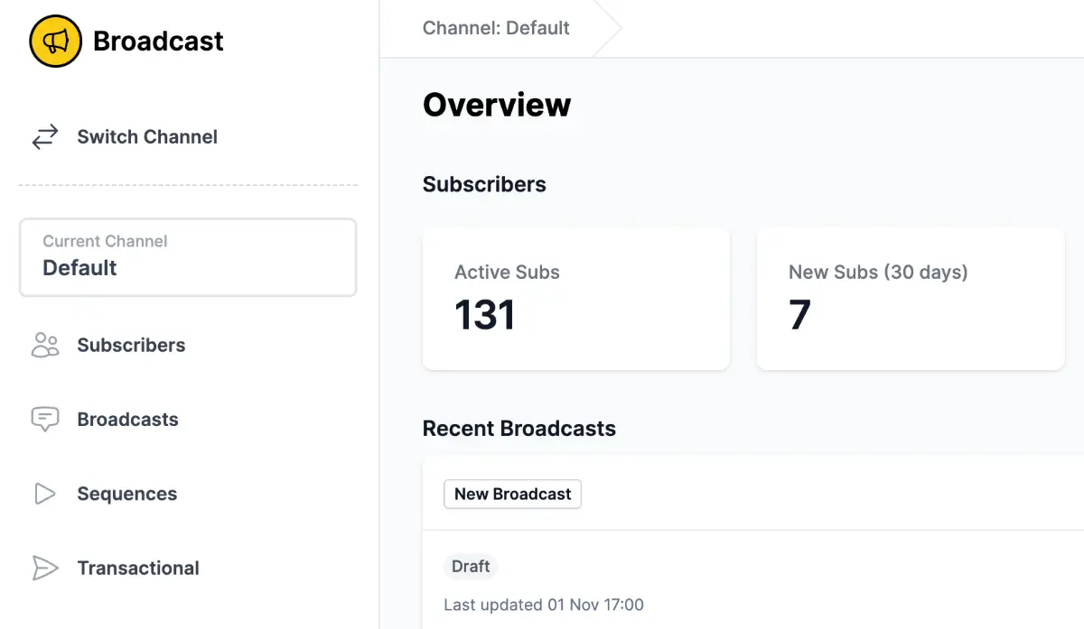Viewport: 1084px width, 629px height.
Task: Open the Subscribers page from sidebar label
Action: pos(131,346)
